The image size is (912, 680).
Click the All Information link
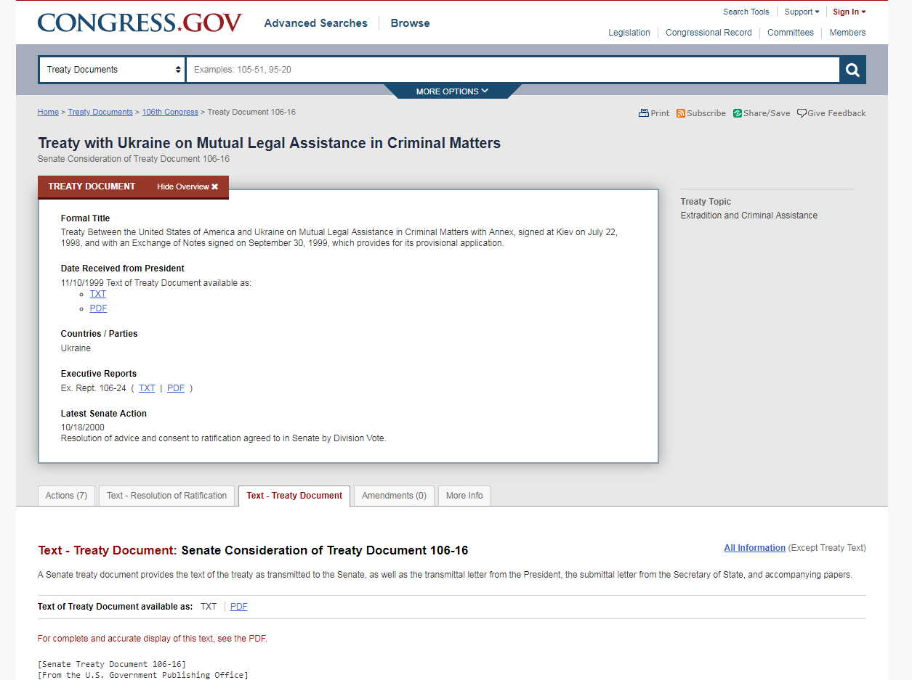(754, 548)
